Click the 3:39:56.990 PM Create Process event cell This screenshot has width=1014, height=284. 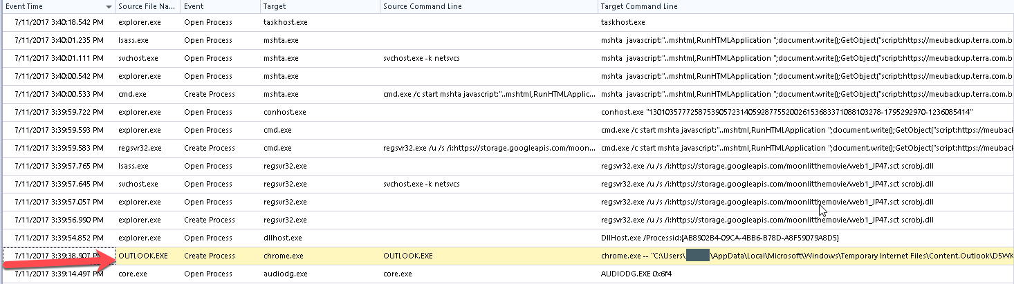(x=209, y=220)
